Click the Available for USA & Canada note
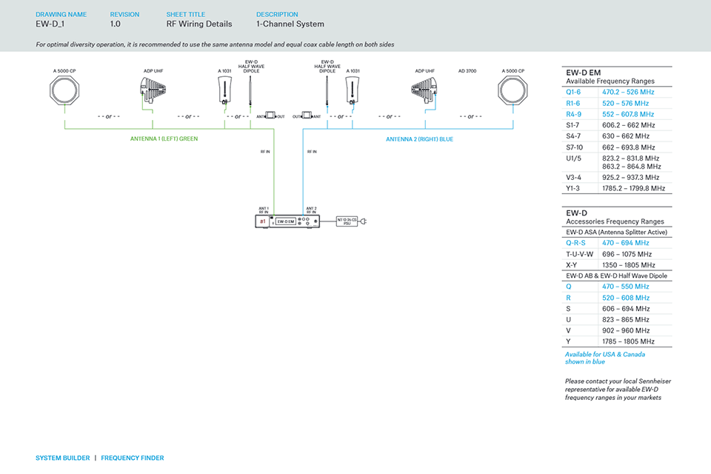 (x=605, y=358)
